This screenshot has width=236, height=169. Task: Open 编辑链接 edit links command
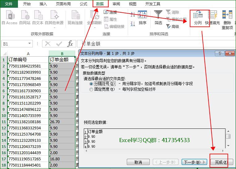tap(114, 27)
